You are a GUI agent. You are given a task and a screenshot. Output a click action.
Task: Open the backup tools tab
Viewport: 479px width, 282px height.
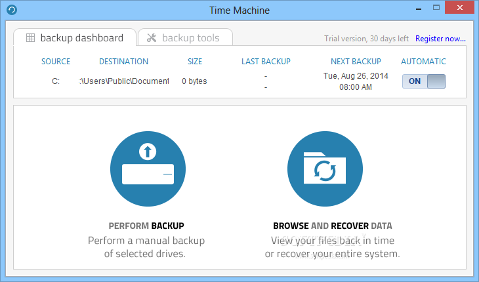[x=186, y=37]
